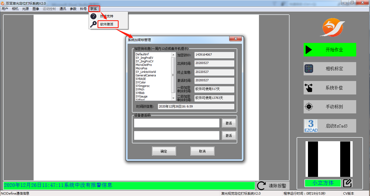Launch EzCad3 via its EZCAD icon
The height and width of the screenshot is (196, 370).
[x=311, y=126]
